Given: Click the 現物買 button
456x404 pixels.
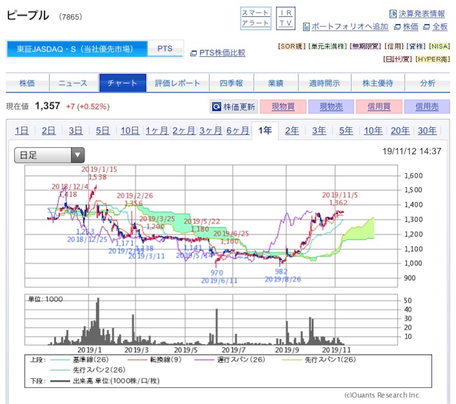Looking at the screenshot, I should point(283,107).
